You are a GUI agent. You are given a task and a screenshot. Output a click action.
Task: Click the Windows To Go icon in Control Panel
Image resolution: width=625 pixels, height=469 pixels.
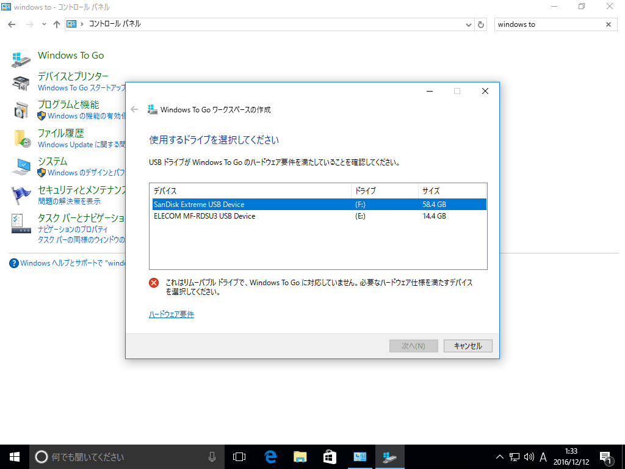[x=21, y=59]
